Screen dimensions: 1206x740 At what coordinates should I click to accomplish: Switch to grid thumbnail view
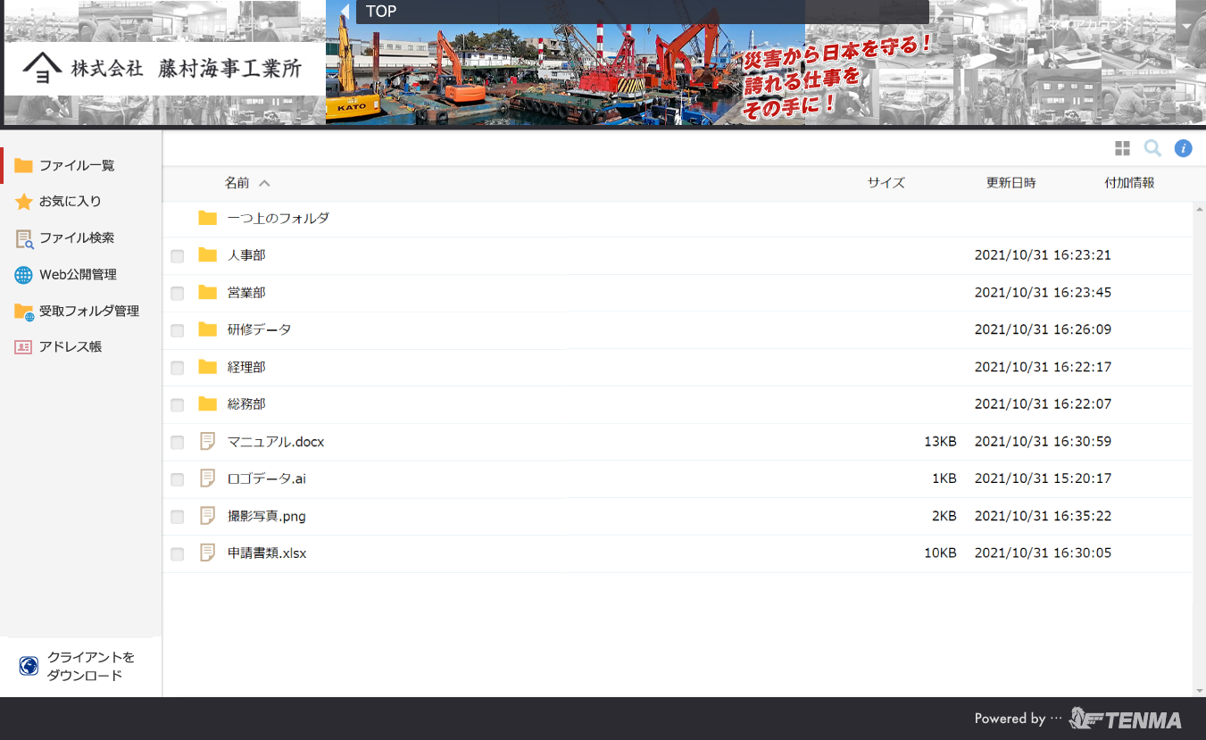[1122, 148]
